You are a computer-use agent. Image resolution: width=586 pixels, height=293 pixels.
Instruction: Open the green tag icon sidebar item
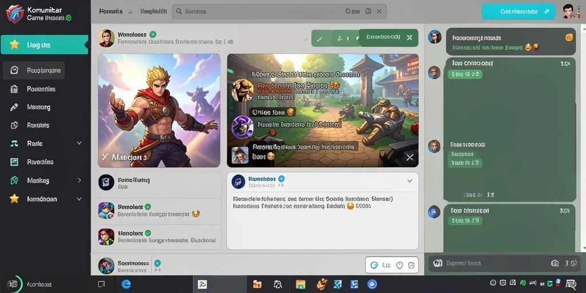[x=30, y=180]
